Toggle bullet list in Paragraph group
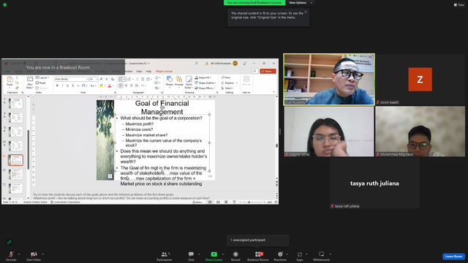Viewport: 468px width, 263px height. 121,79
